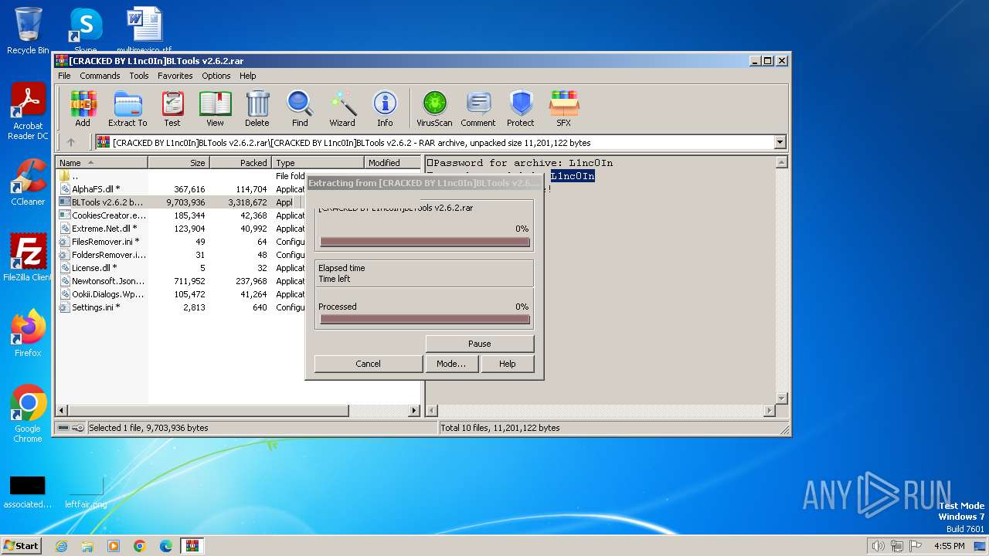Open Windows Explorer from taskbar
The height and width of the screenshot is (556, 989).
pos(87,545)
